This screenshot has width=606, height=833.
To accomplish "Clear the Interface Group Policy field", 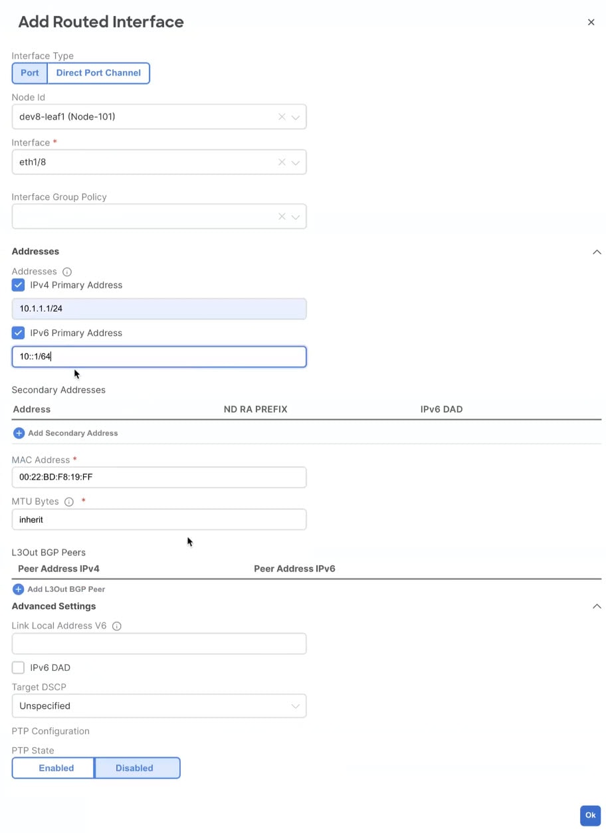I will click(282, 217).
